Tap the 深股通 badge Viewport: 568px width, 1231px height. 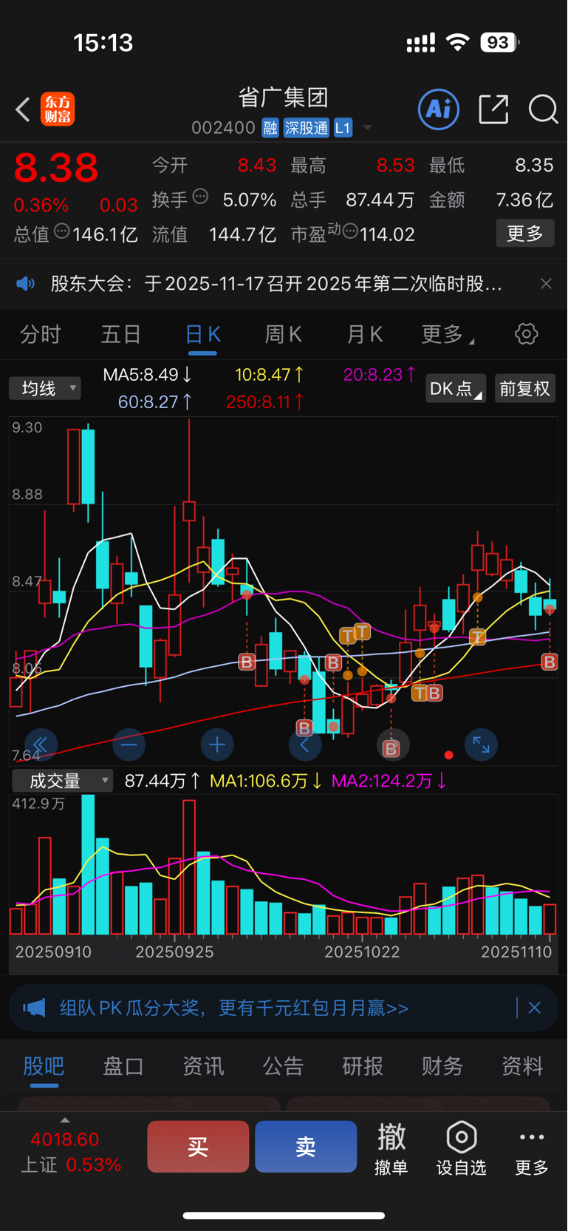(306, 128)
